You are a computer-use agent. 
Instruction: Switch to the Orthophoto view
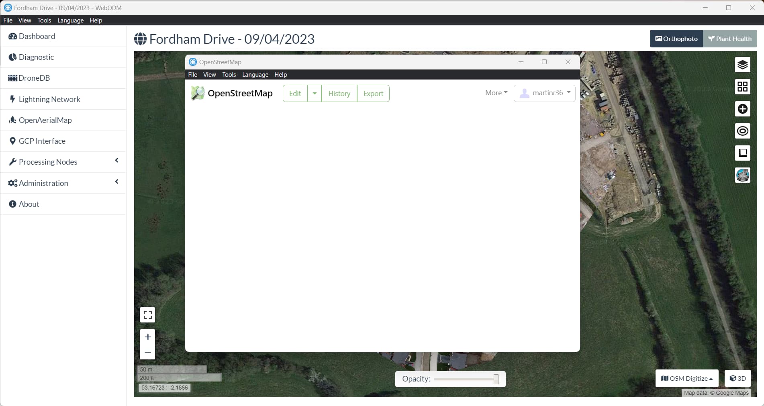click(x=676, y=38)
